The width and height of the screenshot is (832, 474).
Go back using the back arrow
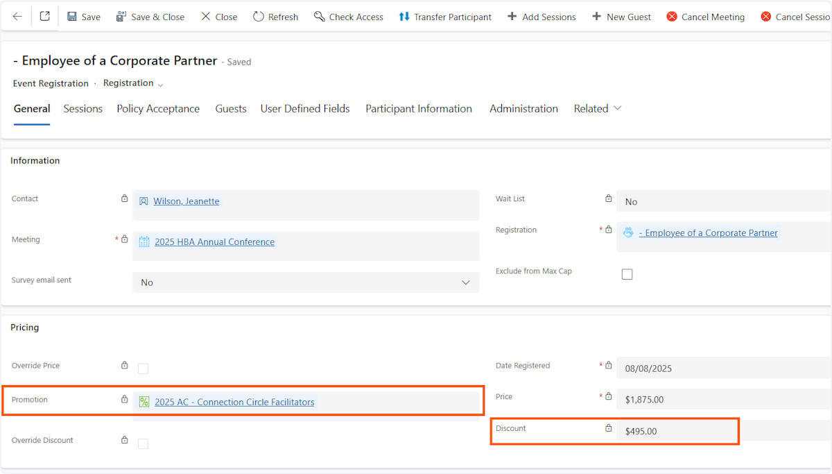[17, 17]
